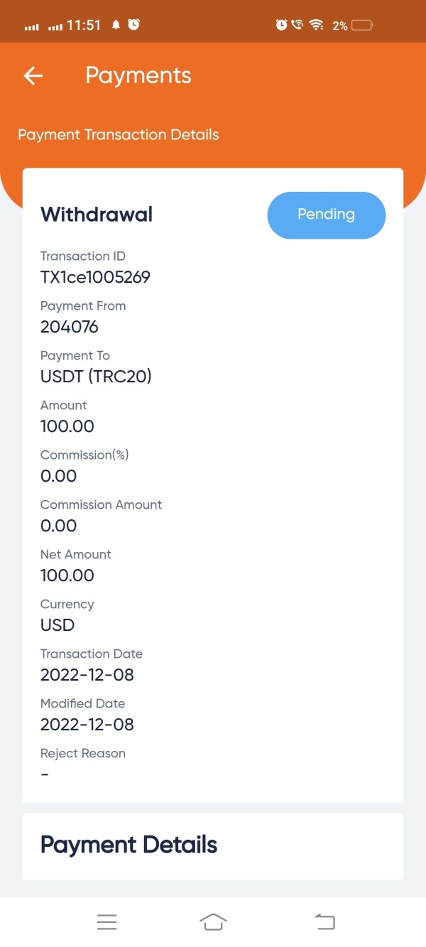Tap the Withdrawal heading
The image size is (426, 947).
point(97,215)
